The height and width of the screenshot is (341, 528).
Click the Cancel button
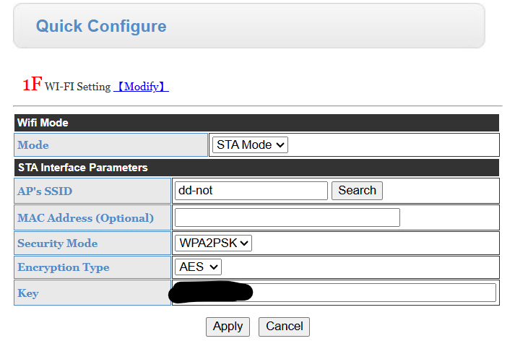click(x=284, y=327)
